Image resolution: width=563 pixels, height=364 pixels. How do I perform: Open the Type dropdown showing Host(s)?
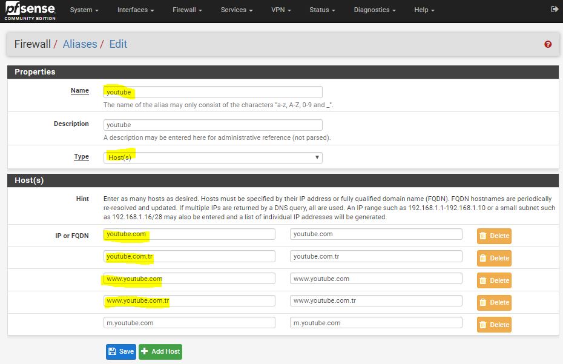click(212, 157)
